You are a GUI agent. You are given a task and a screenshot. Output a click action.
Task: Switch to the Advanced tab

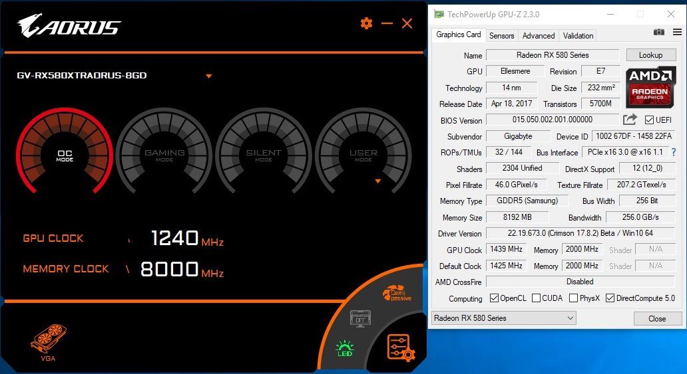pyautogui.click(x=539, y=36)
